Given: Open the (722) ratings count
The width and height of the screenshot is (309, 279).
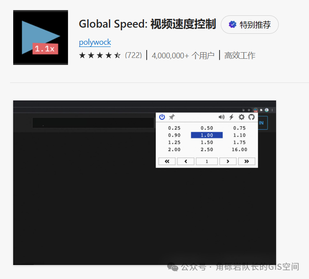Looking at the screenshot, I should tap(133, 55).
